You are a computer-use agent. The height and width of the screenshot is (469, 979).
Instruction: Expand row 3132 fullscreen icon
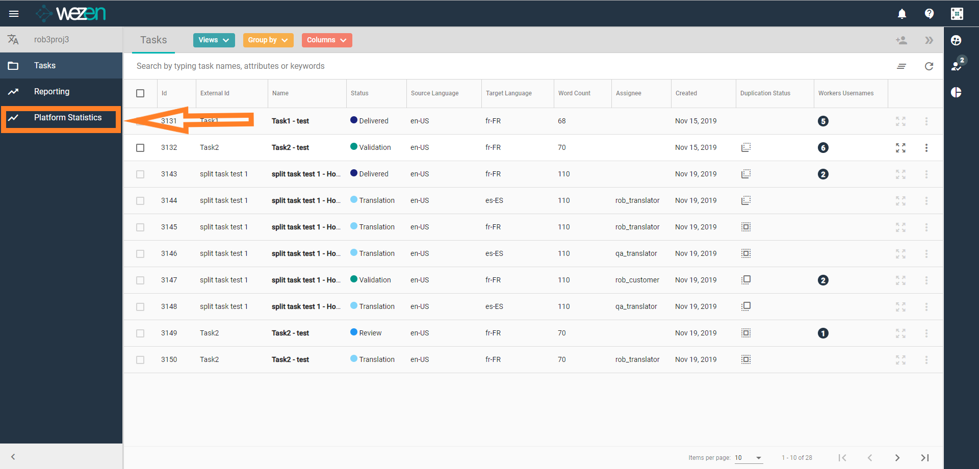coord(901,148)
